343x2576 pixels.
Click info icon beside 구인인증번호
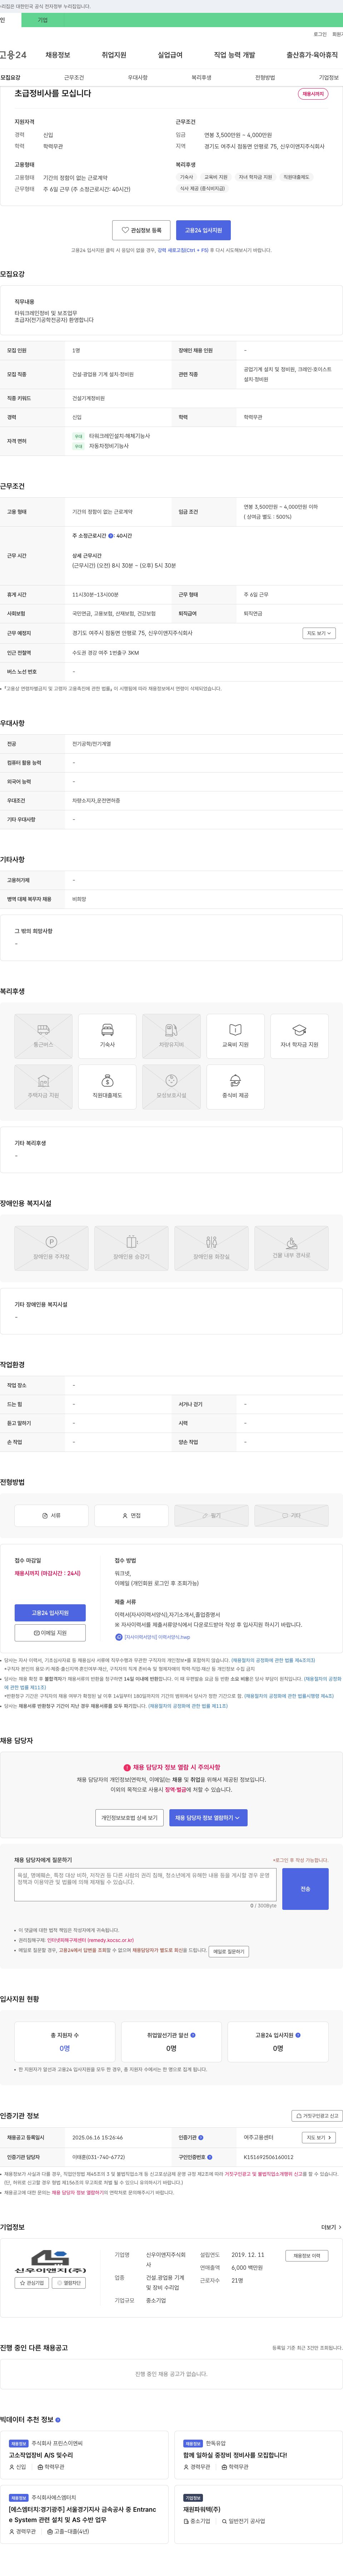210,2157
